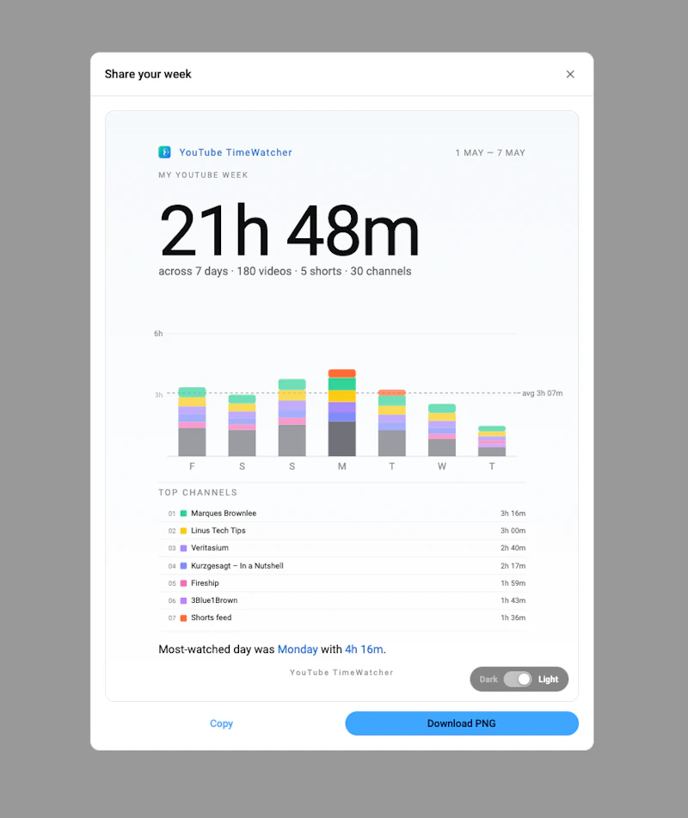
Task: Click Fireship pink color swatch
Action: 183,583
